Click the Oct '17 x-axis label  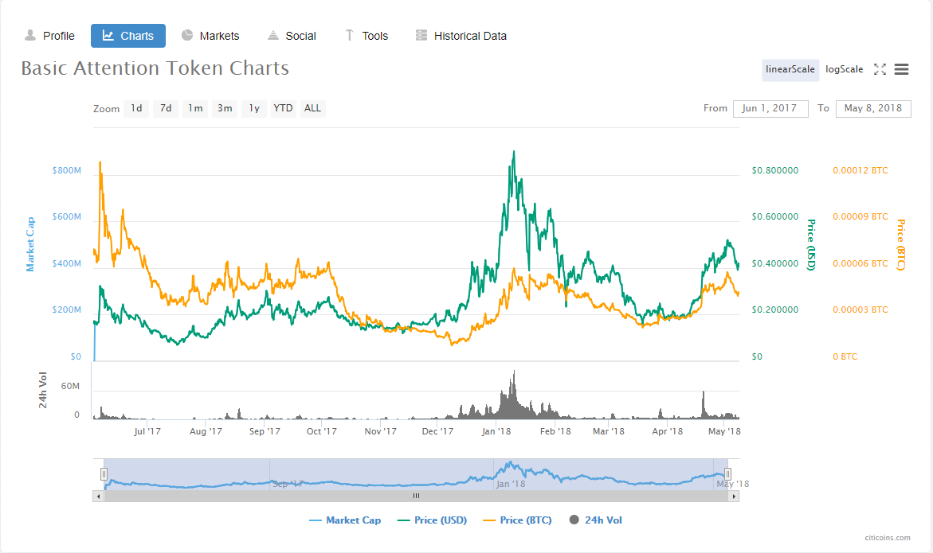point(321,431)
